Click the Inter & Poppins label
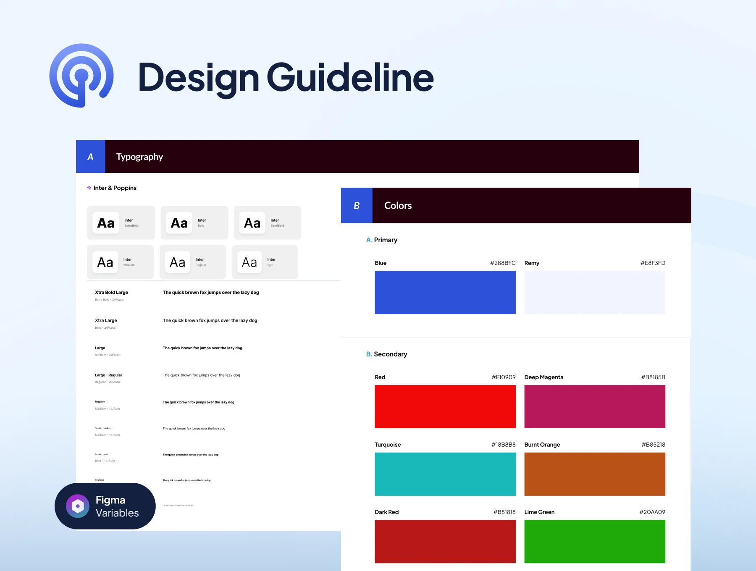The image size is (756, 571). [115, 188]
